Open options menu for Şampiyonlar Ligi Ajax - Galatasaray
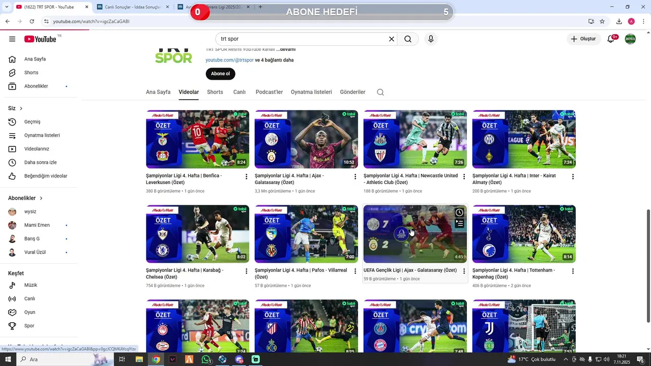Image resolution: width=651 pixels, height=366 pixels. (x=355, y=176)
